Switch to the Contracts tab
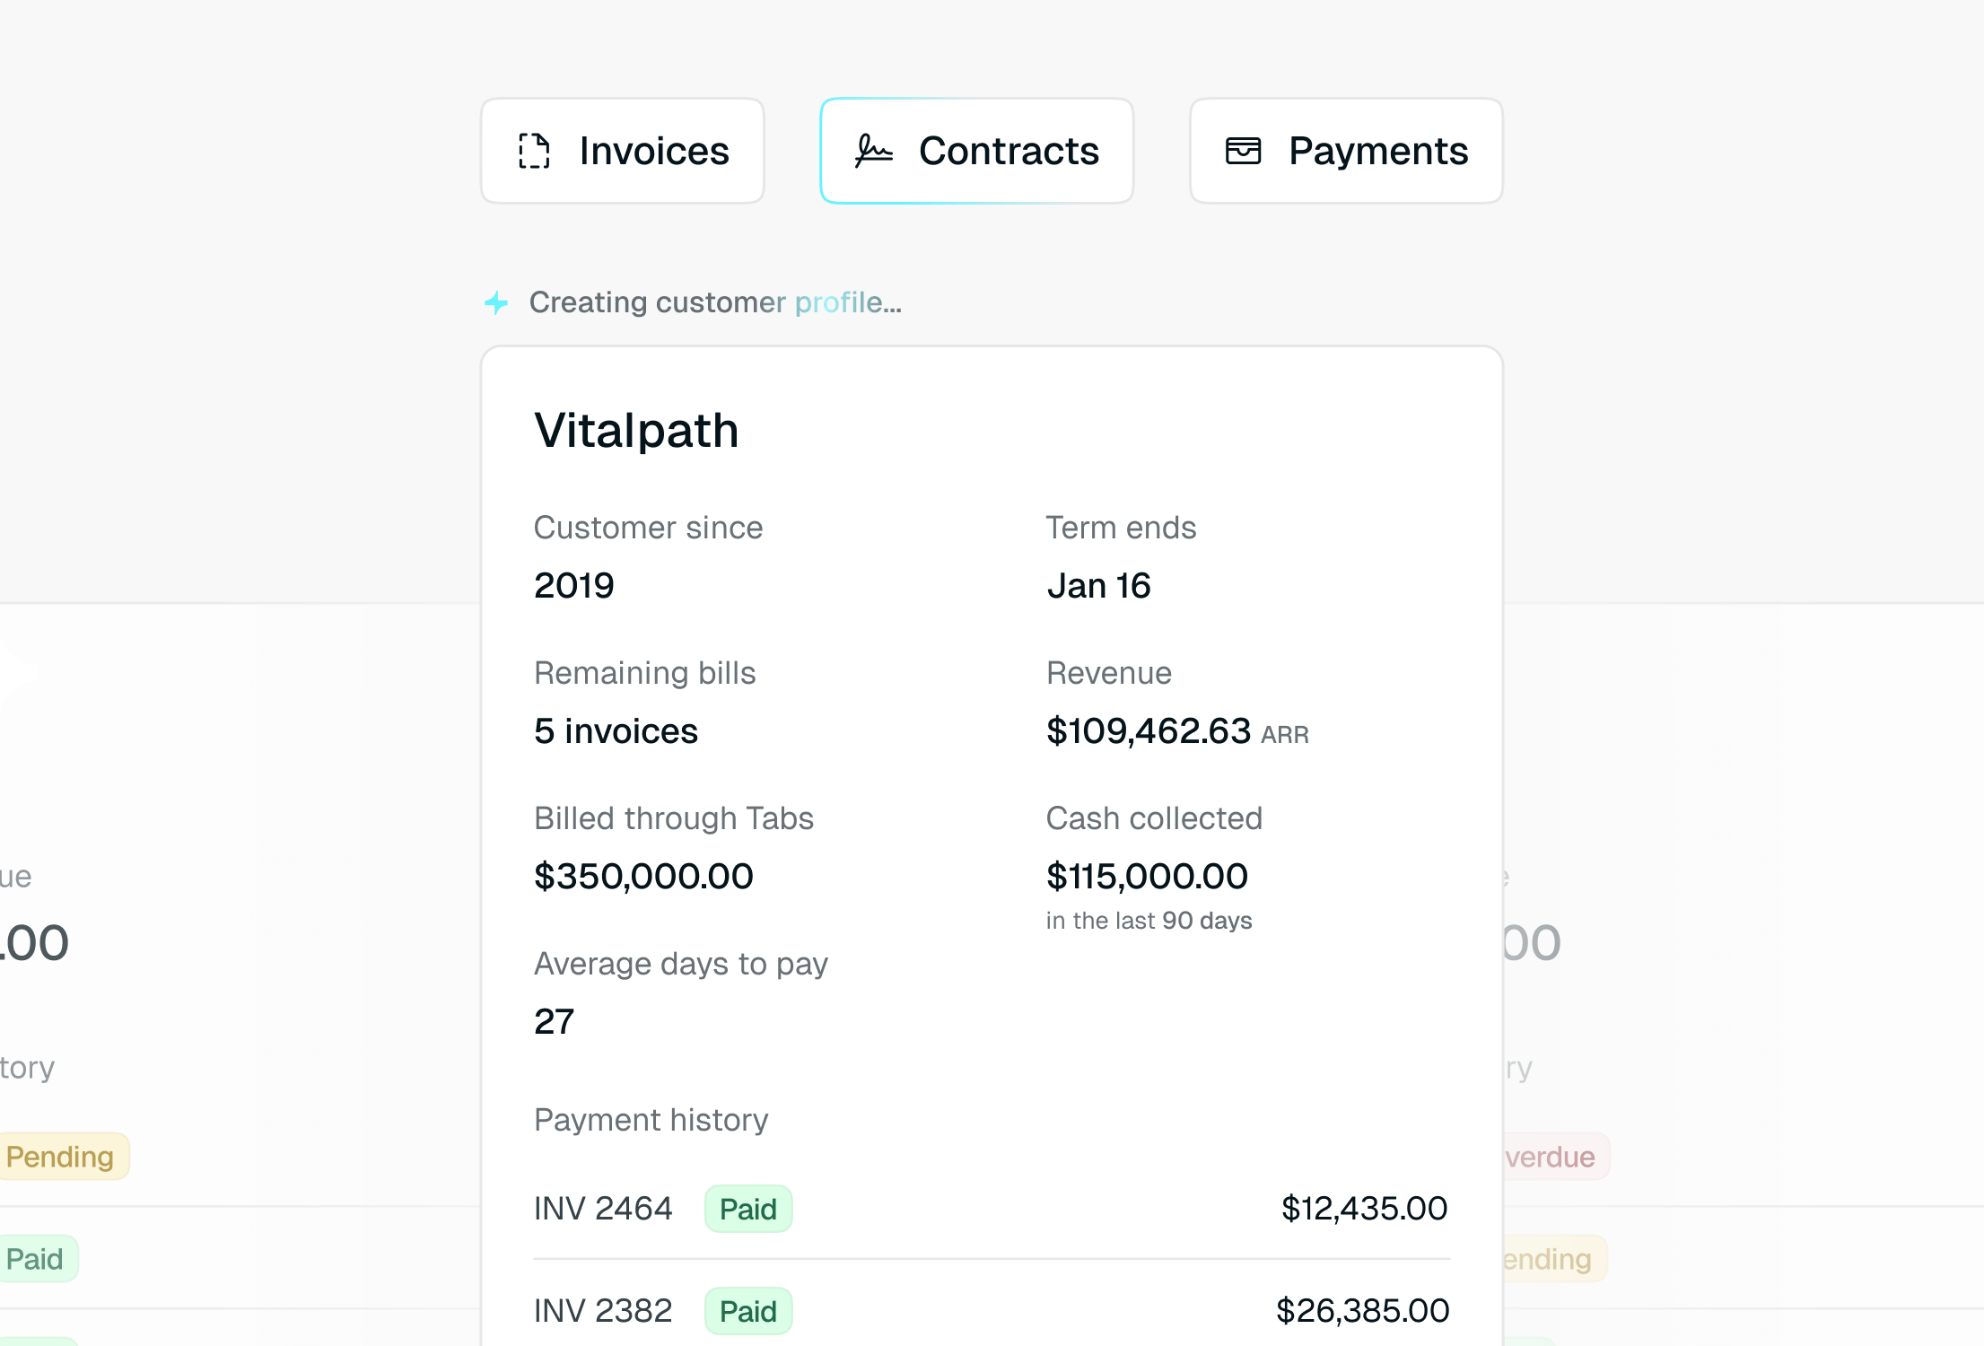The image size is (1984, 1346). [976, 151]
